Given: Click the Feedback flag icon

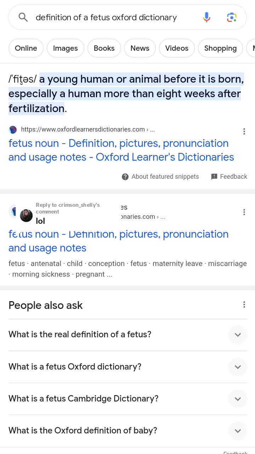Looking at the screenshot, I should pos(214,177).
